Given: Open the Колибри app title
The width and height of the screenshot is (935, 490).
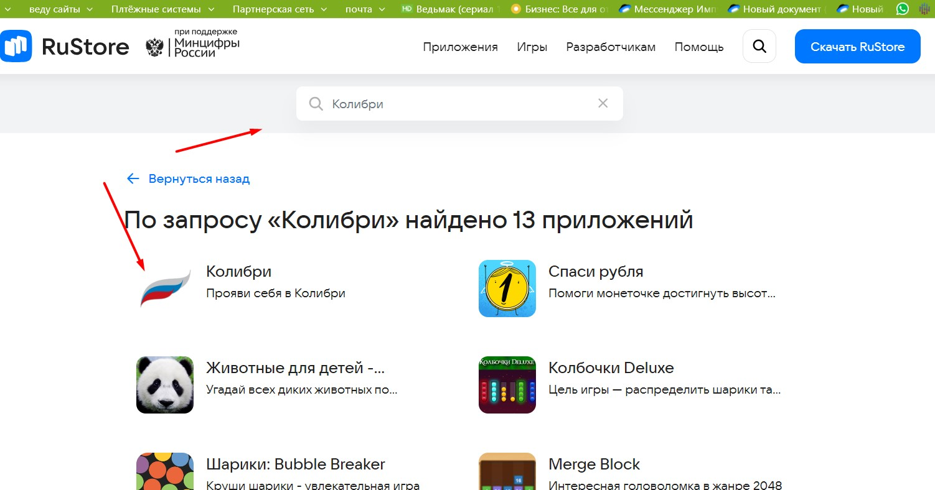Looking at the screenshot, I should pos(238,272).
